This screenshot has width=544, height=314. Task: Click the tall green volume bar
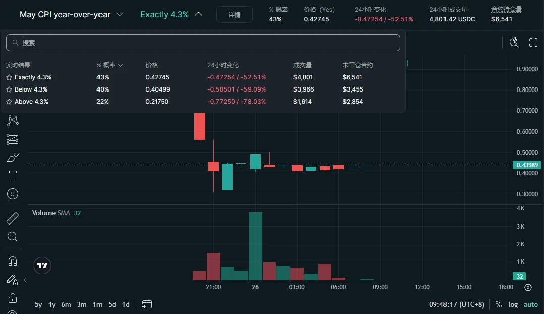256,246
